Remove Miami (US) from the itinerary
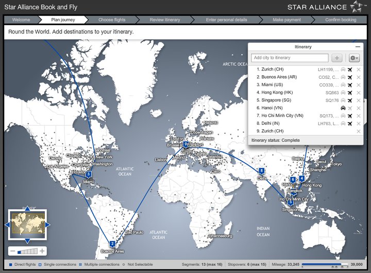This screenshot has height=273, width=371. pyautogui.click(x=359, y=85)
